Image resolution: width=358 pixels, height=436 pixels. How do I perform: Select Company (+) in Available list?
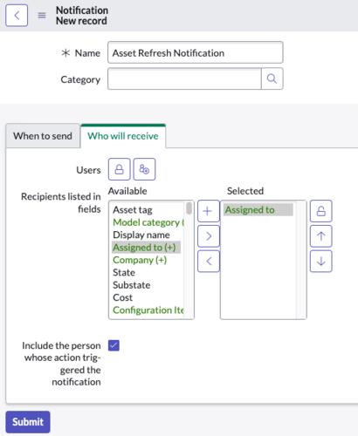[140, 260]
